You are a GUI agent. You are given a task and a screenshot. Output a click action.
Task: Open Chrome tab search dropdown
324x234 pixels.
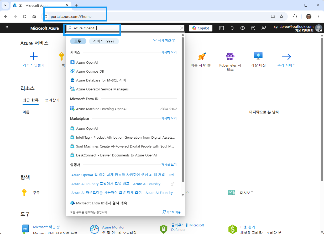(x=5, y=5)
